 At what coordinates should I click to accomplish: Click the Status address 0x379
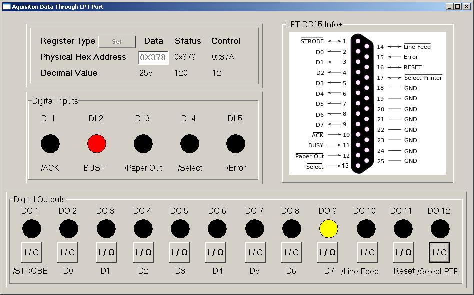pos(185,57)
